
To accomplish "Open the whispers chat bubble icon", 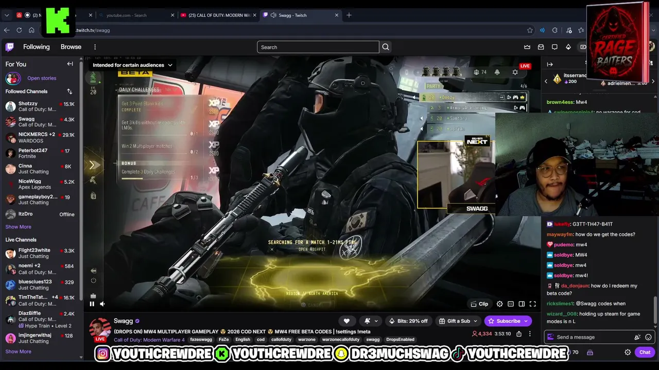I will point(554,47).
